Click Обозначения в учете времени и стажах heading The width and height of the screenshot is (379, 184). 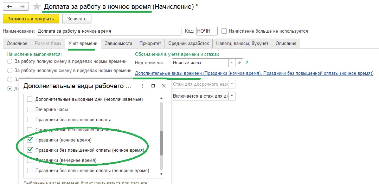tap(177, 54)
